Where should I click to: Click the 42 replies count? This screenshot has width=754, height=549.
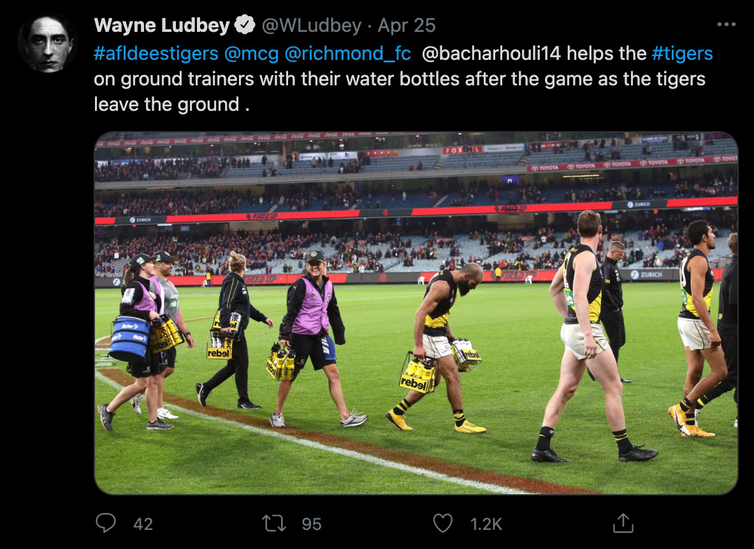pyautogui.click(x=143, y=524)
